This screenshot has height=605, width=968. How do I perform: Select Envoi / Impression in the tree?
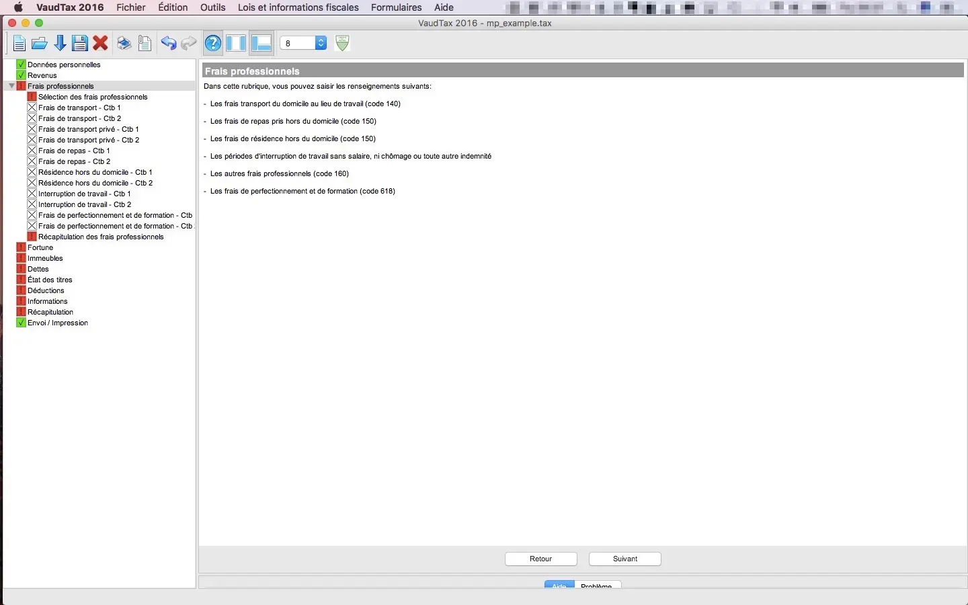click(58, 323)
